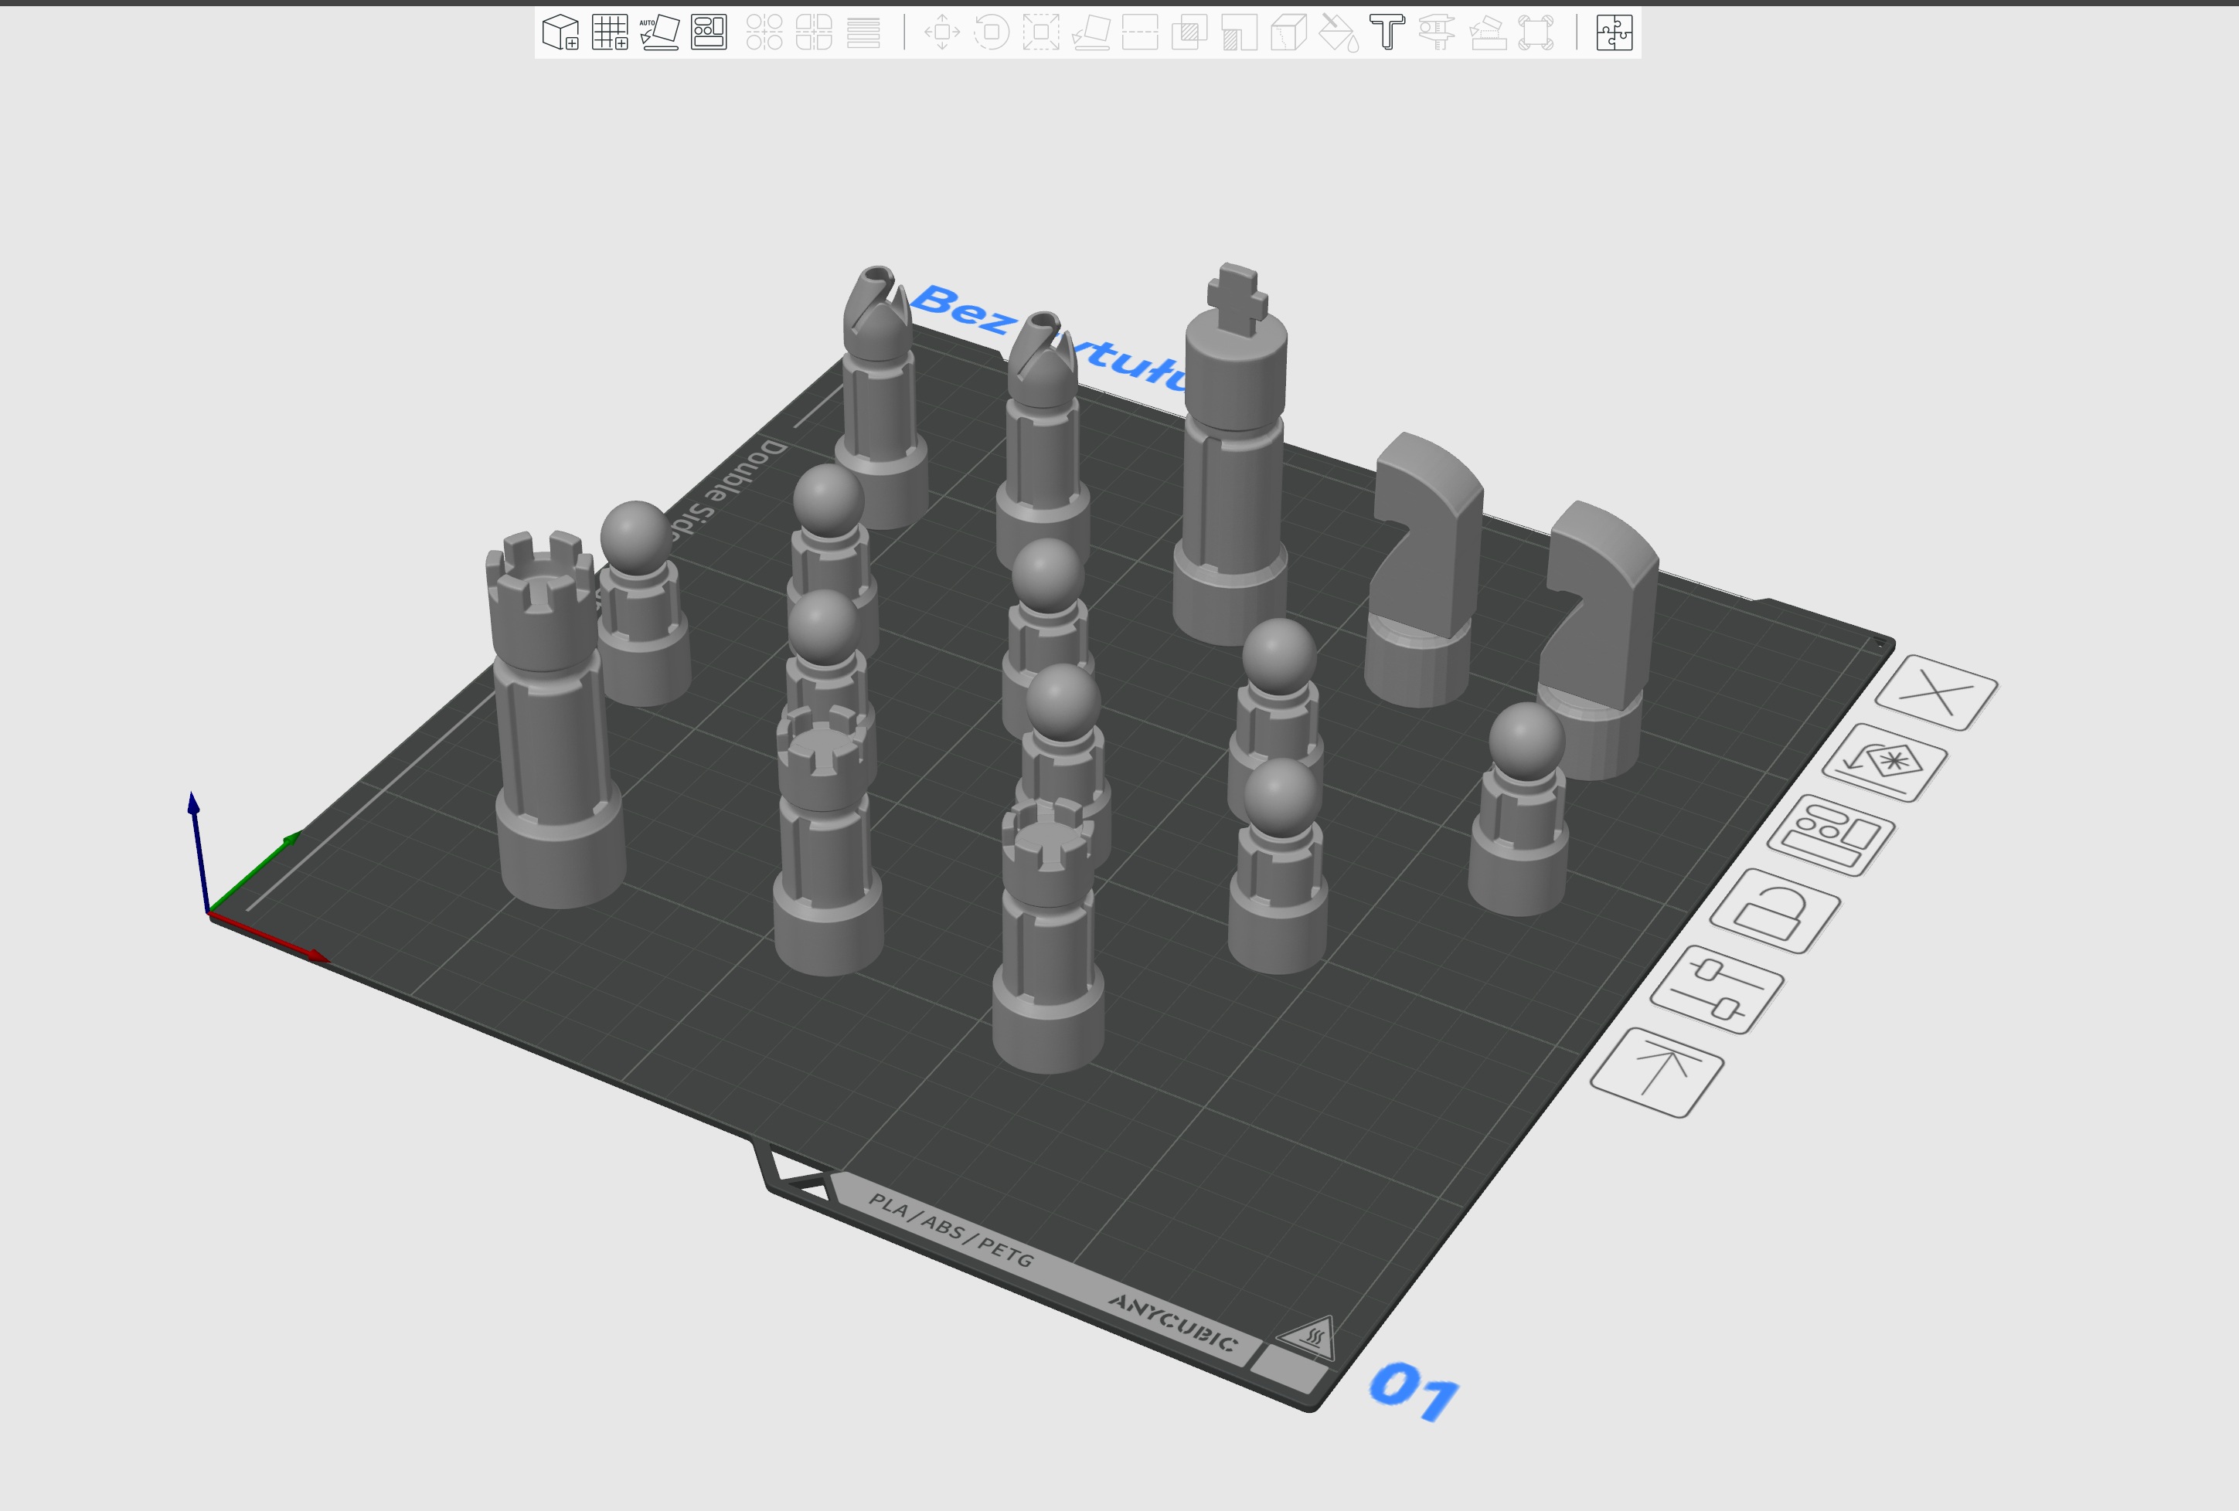The image size is (2239, 1511).
Task: Switch to Assembly view puzzle icon
Action: (x=1614, y=32)
